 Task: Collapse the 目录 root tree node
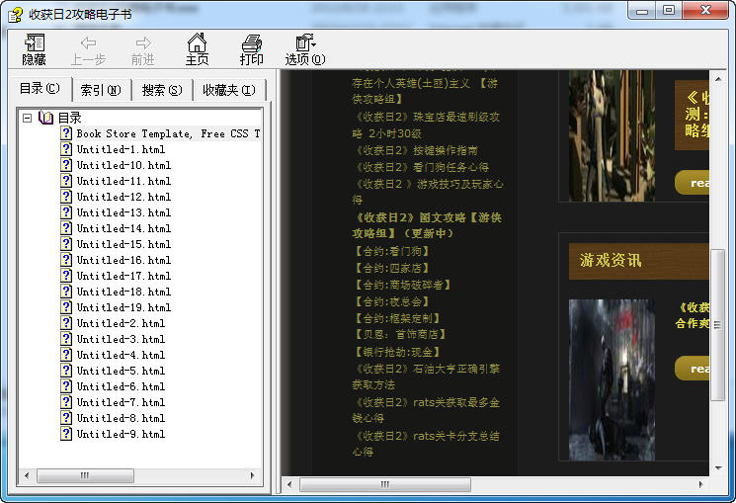tap(28, 118)
